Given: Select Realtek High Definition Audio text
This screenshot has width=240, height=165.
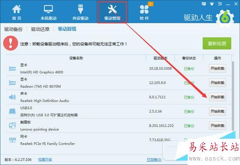Looking at the screenshot, I should [45, 101].
